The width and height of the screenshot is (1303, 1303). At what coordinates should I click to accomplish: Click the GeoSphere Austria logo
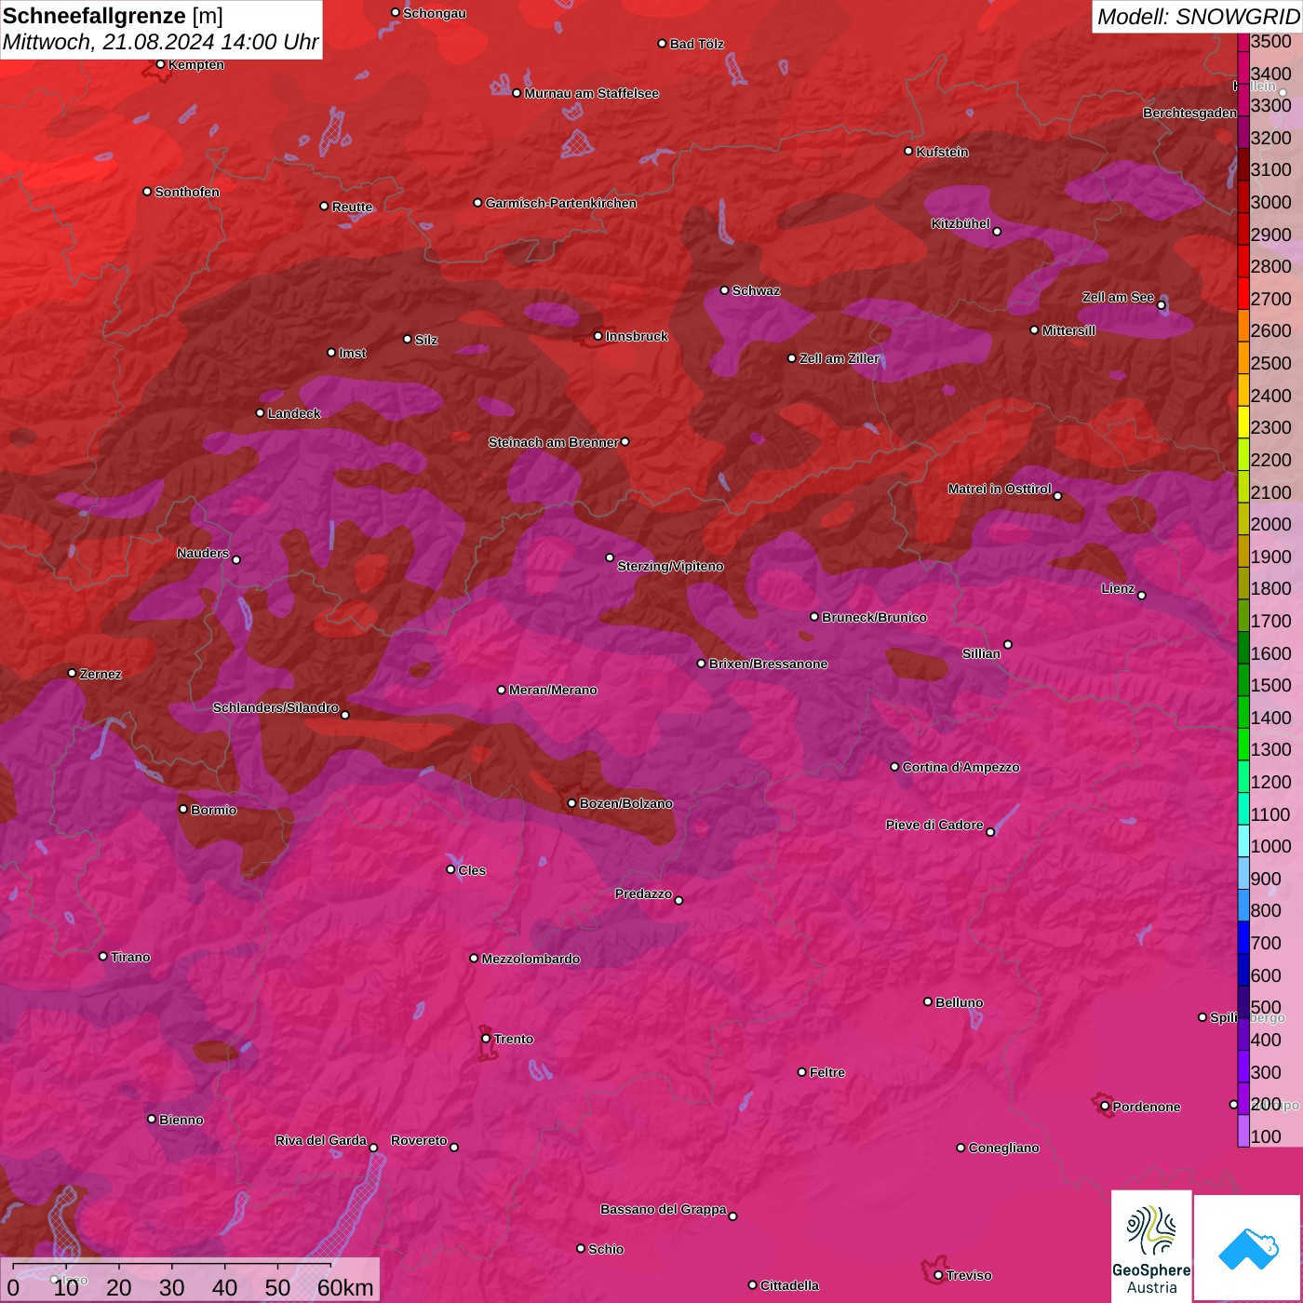[x=1151, y=1246]
